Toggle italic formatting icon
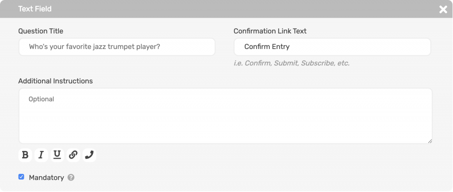Viewport: 453px width, 192px height. 41,155
